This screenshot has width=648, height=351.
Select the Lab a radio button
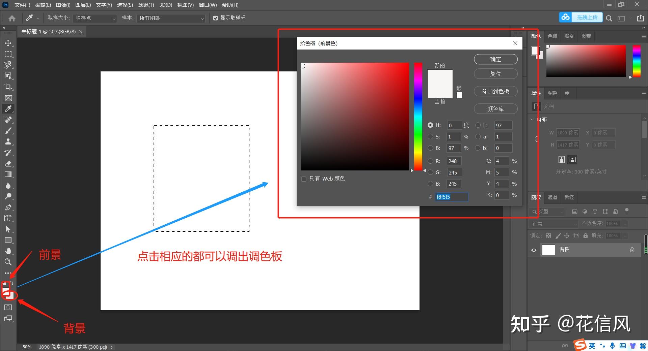(x=478, y=137)
